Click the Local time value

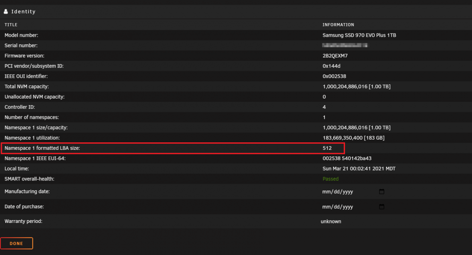coord(359,168)
